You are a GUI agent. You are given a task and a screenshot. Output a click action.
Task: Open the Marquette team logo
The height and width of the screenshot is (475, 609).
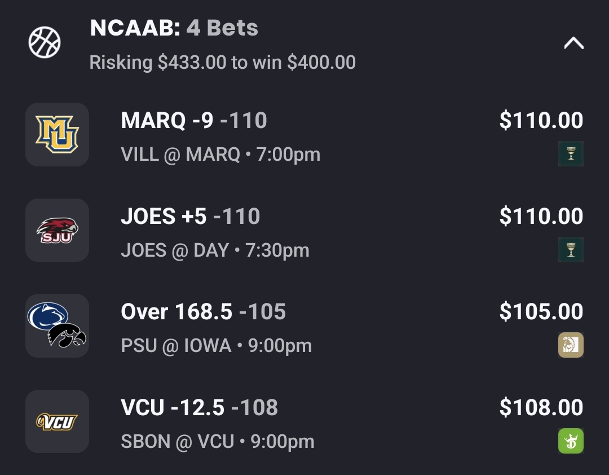57,134
